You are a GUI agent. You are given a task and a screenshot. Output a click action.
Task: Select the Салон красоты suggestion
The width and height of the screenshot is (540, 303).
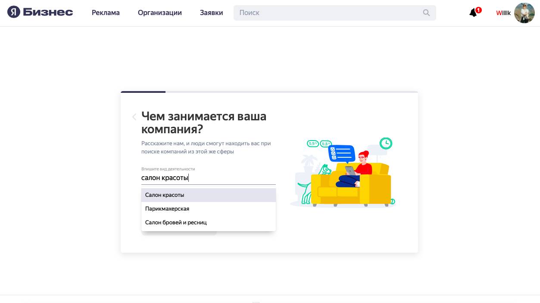pyautogui.click(x=209, y=195)
